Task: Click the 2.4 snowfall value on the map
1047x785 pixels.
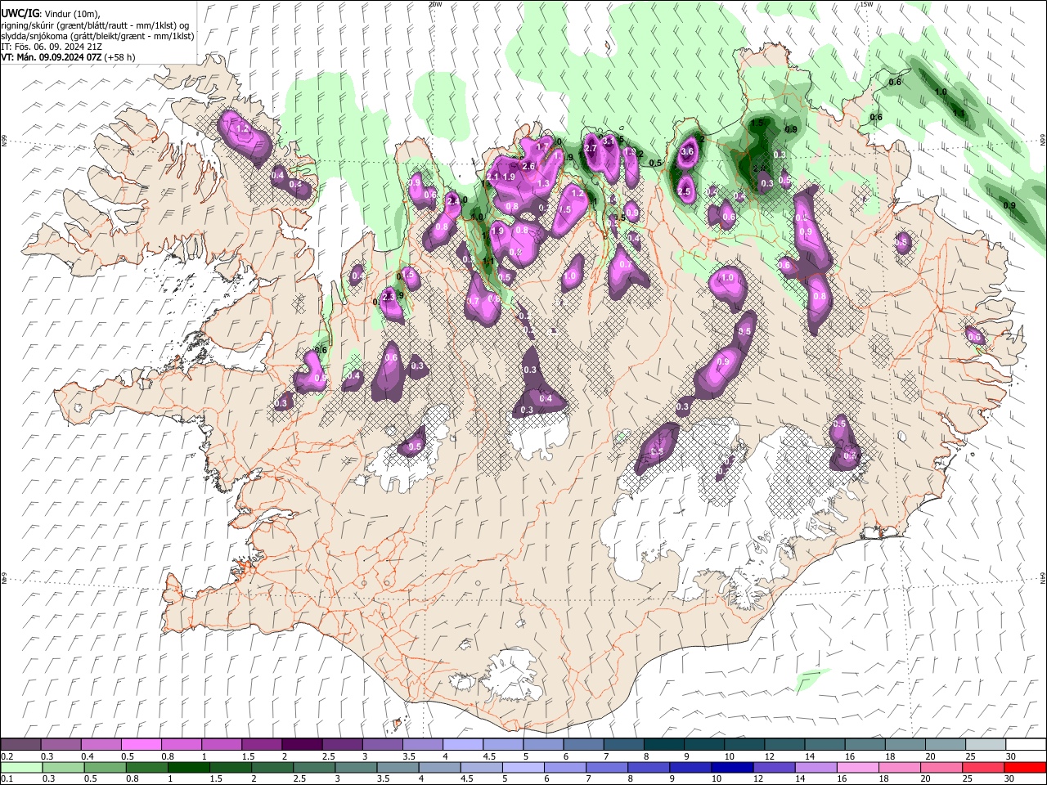Action: (452, 201)
